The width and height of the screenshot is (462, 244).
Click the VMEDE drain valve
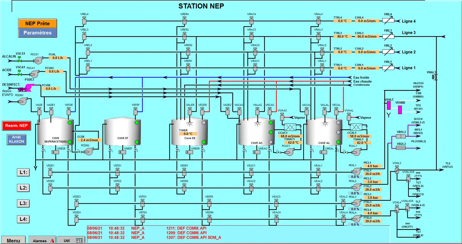(x=55, y=152)
